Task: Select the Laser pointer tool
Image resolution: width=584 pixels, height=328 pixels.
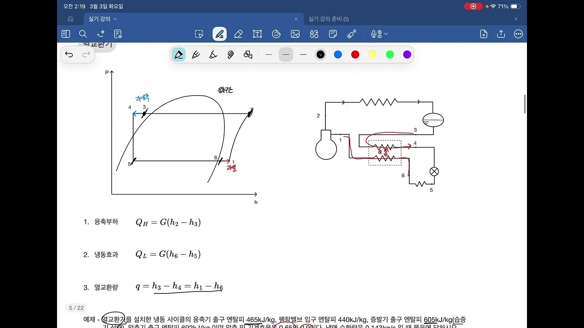Action: (x=352, y=34)
